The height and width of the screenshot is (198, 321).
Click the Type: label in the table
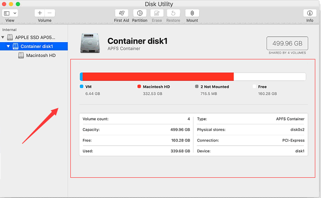point(202,119)
